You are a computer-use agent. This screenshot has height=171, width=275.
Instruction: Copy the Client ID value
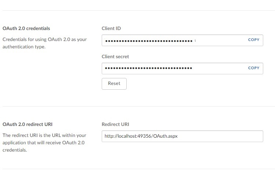tap(254, 40)
